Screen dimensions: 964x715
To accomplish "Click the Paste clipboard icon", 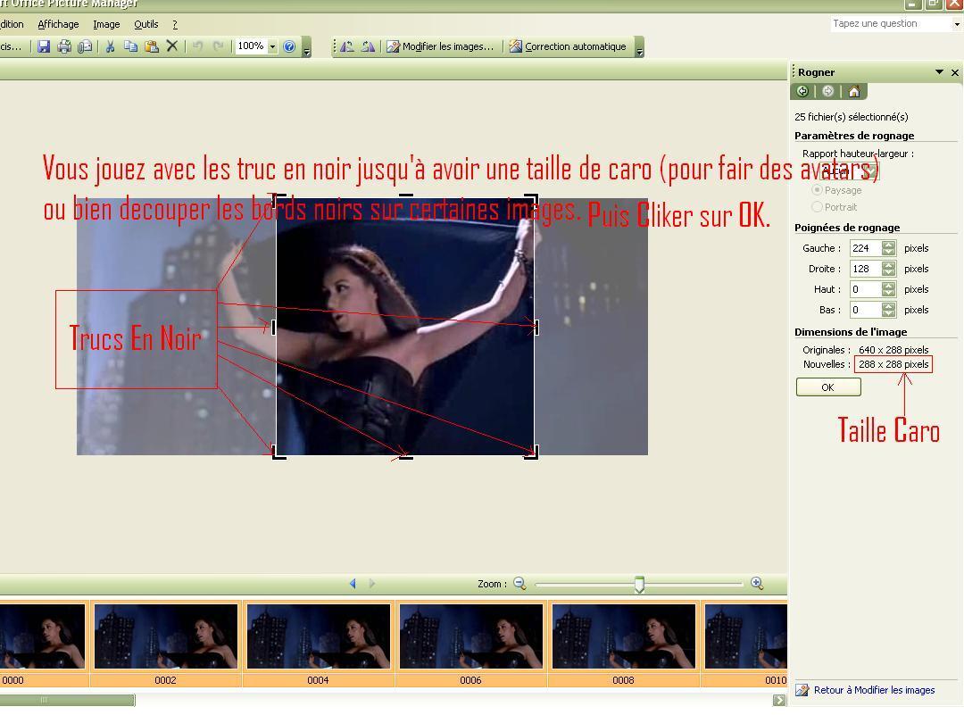I will (x=151, y=46).
